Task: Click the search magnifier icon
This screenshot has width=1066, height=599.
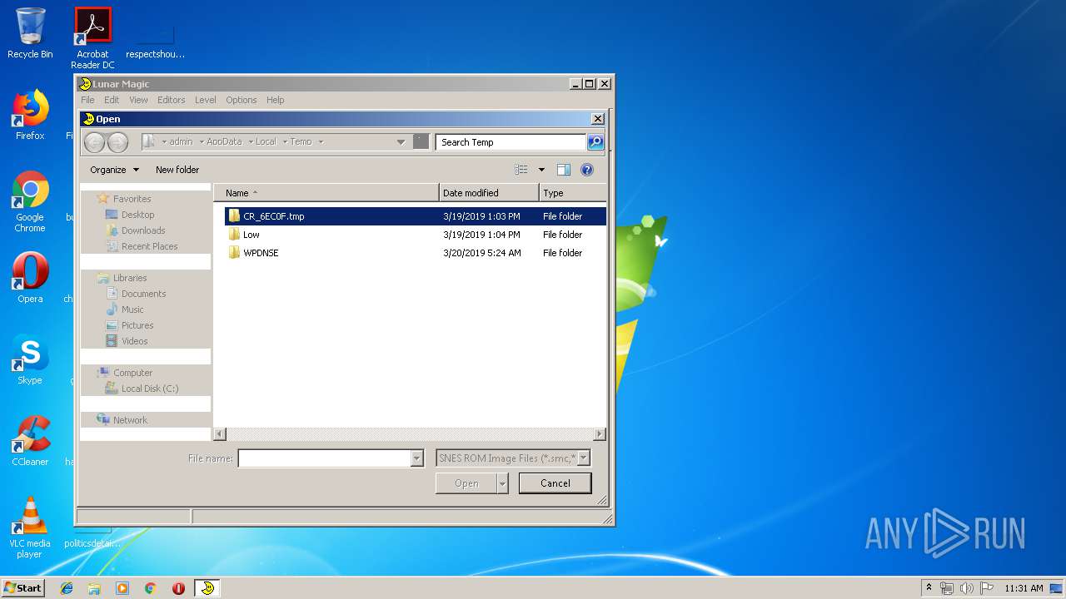Action: pos(595,142)
